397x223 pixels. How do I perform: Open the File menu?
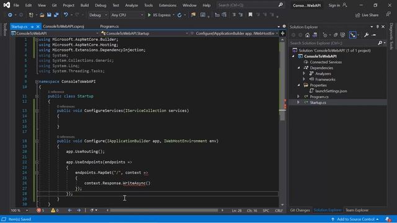point(16,6)
